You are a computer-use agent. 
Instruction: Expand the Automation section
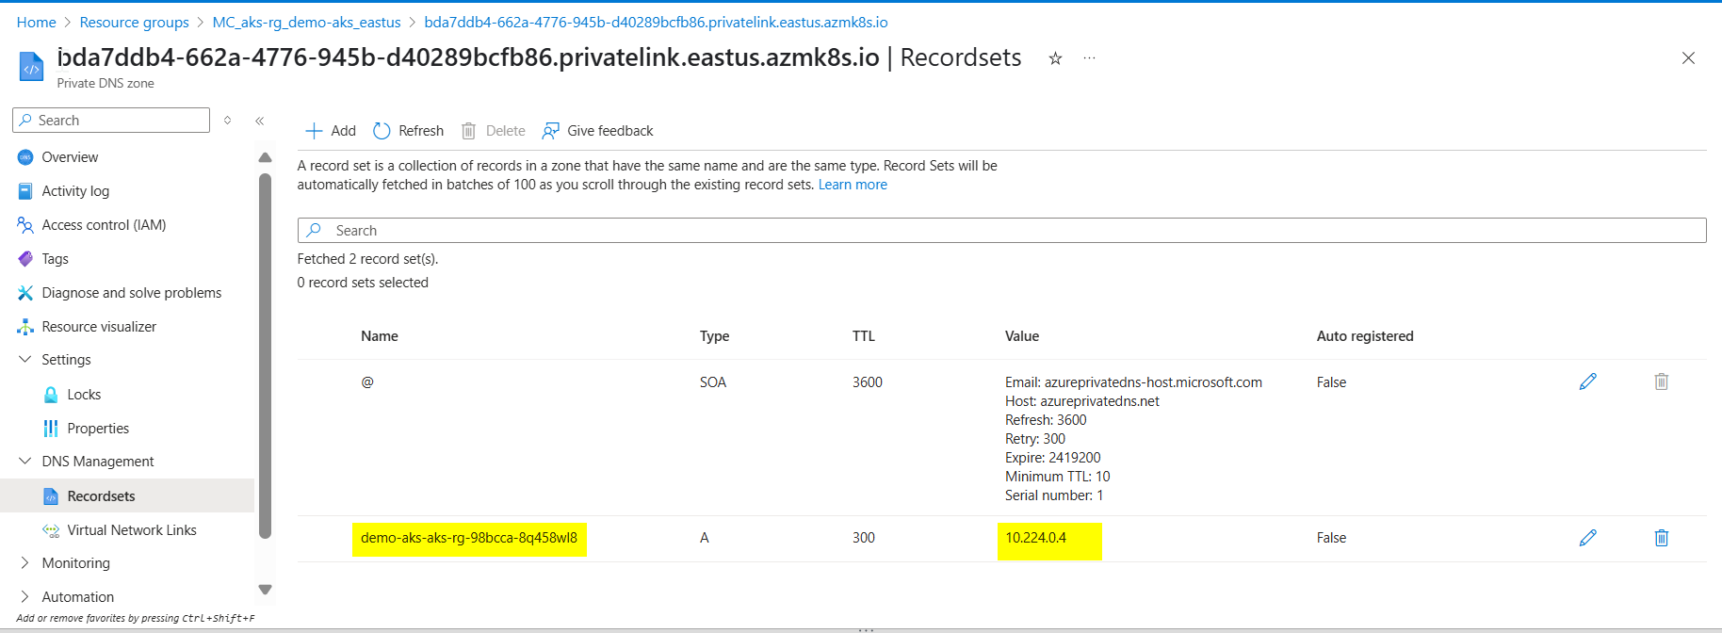pyautogui.click(x=24, y=597)
